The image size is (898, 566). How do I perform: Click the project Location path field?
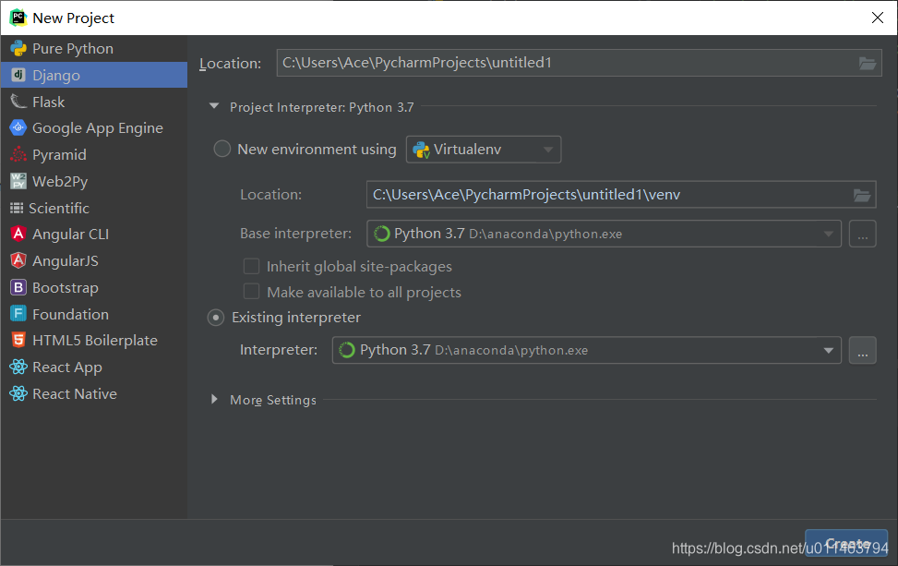pyautogui.click(x=579, y=63)
